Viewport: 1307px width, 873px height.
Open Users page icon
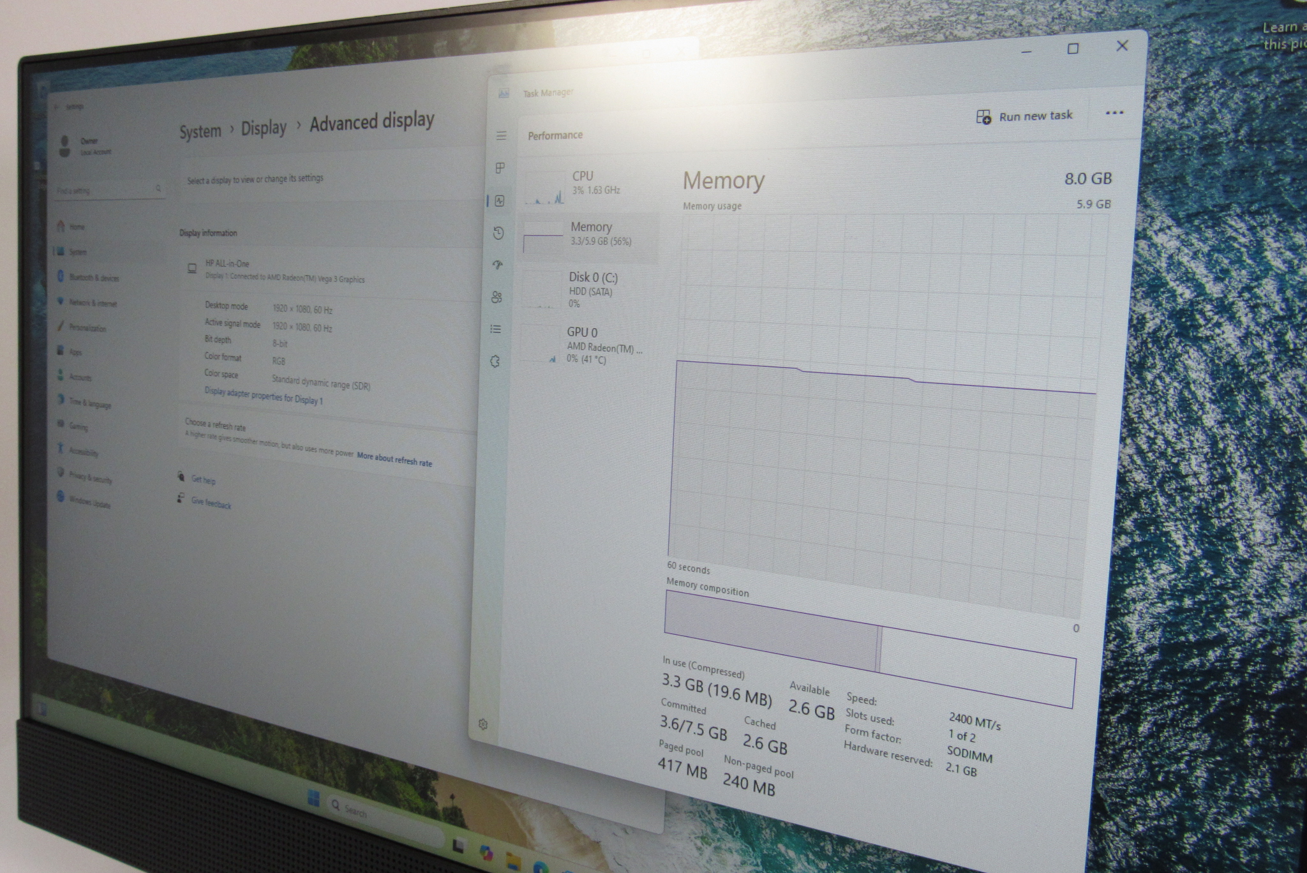497,297
